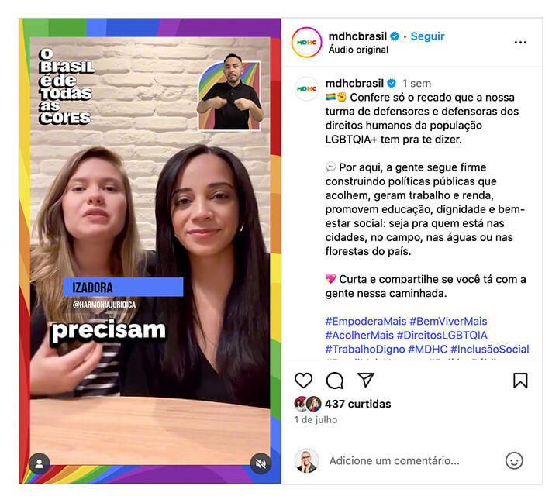Open the #TrabalhoDigno hashtag
The height and width of the screenshot is (503, 559).
(364, 349)
